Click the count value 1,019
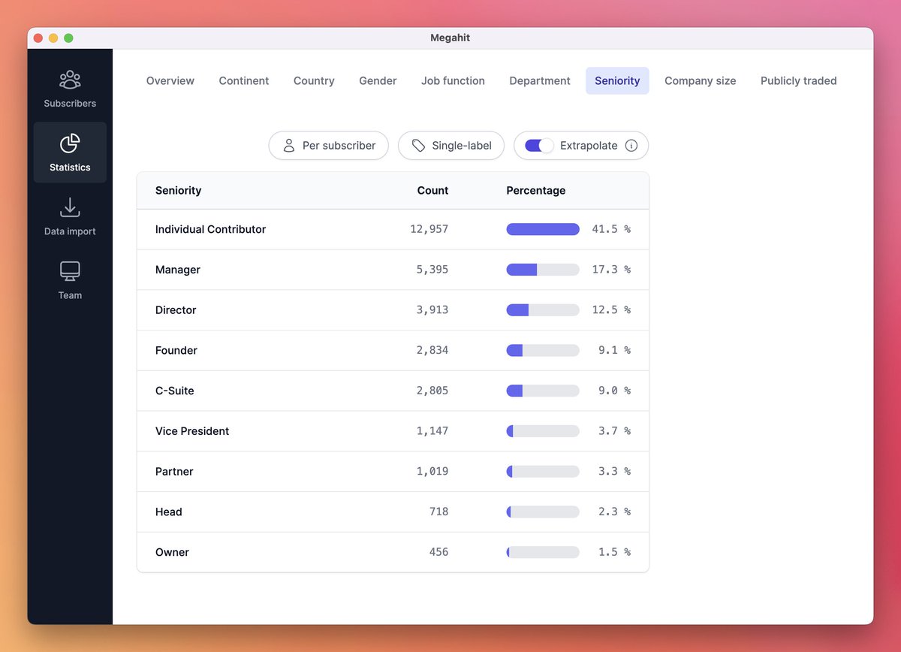 click(x=432, y=472)
